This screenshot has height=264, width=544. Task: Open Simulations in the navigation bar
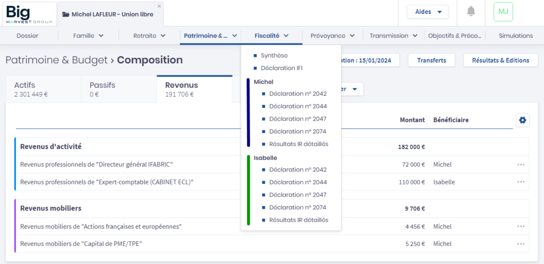pyautogui.click(x=515, y=36)
